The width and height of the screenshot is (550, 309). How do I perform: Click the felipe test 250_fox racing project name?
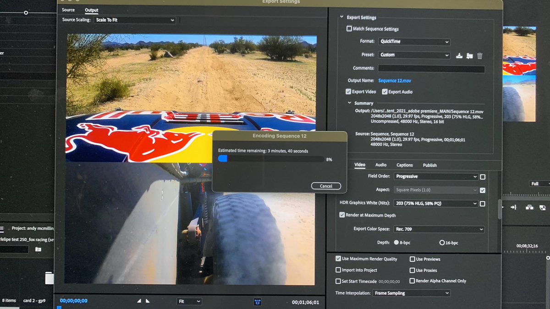click(x=27, y=239)
